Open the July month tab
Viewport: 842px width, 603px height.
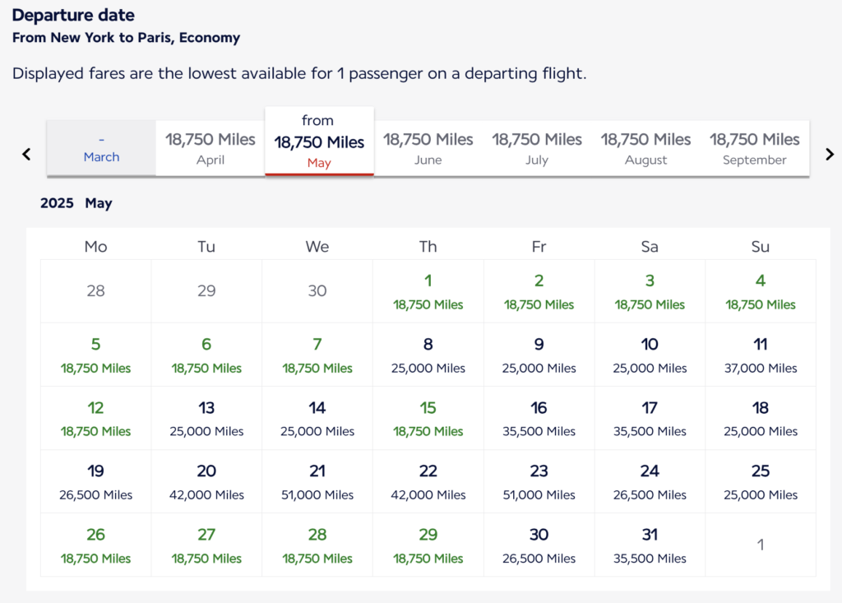537,148
